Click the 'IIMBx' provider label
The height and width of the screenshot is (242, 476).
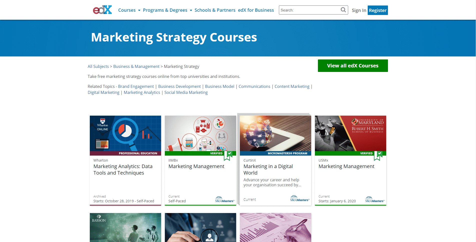click(173, 160)
